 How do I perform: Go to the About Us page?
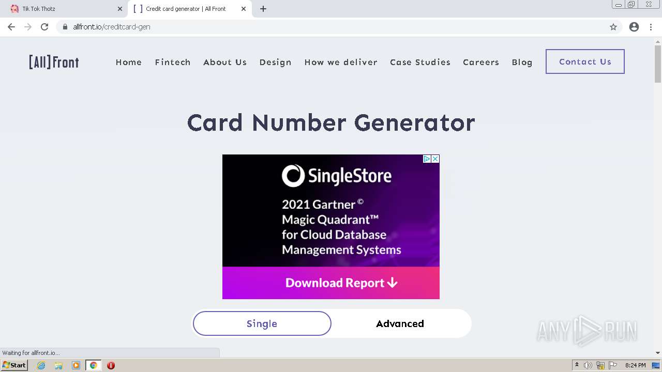225,62
